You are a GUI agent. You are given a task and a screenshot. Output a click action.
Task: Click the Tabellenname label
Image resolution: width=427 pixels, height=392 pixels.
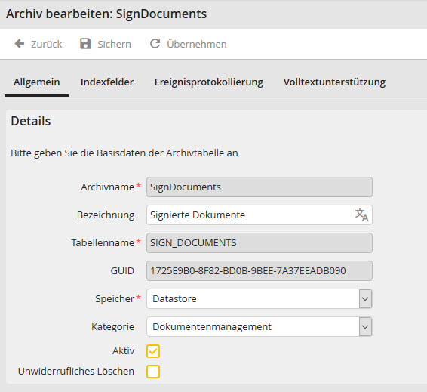[x=103, y=243]
